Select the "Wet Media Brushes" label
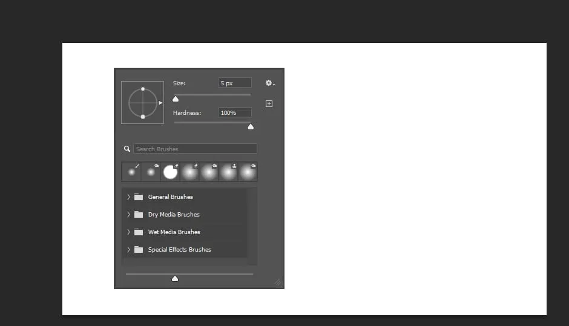 [174, 232]
